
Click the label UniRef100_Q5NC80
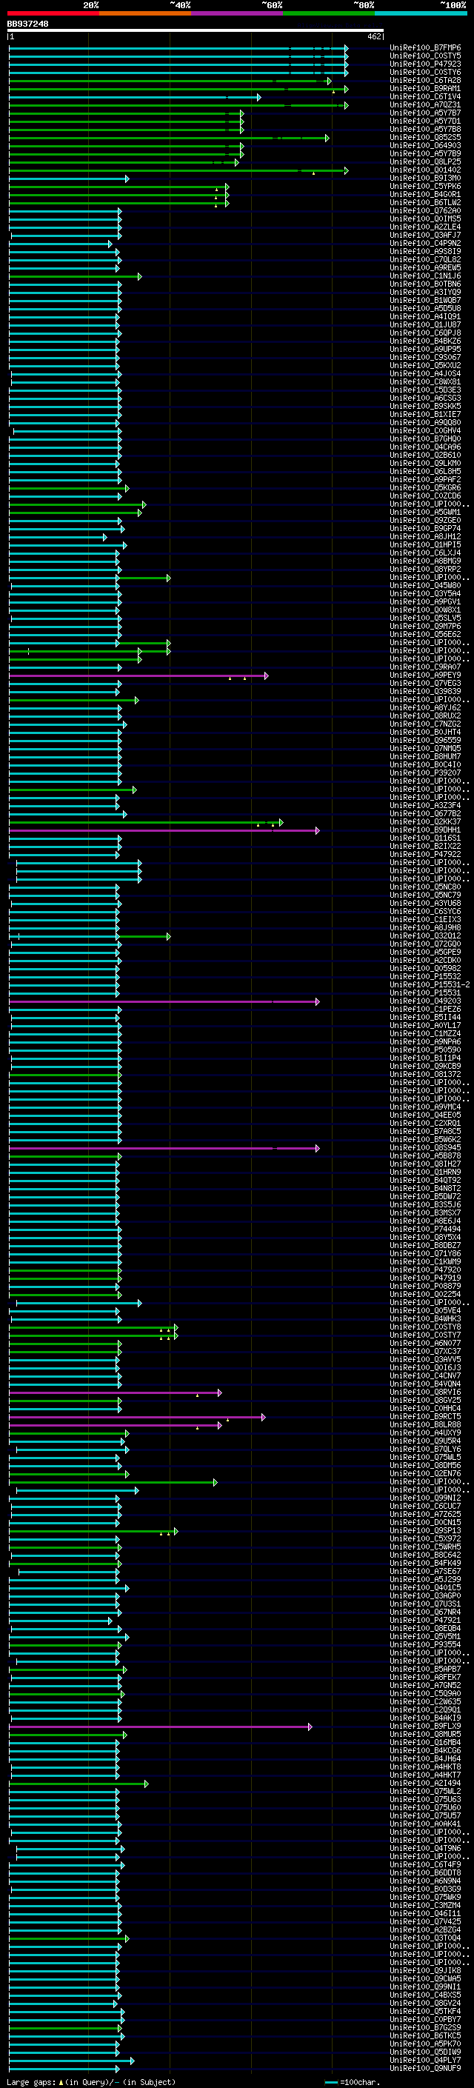(x=425, y=887)
